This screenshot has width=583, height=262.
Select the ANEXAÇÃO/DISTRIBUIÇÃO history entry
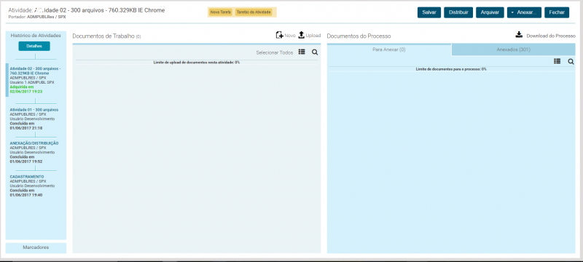(x=34, y=152)
